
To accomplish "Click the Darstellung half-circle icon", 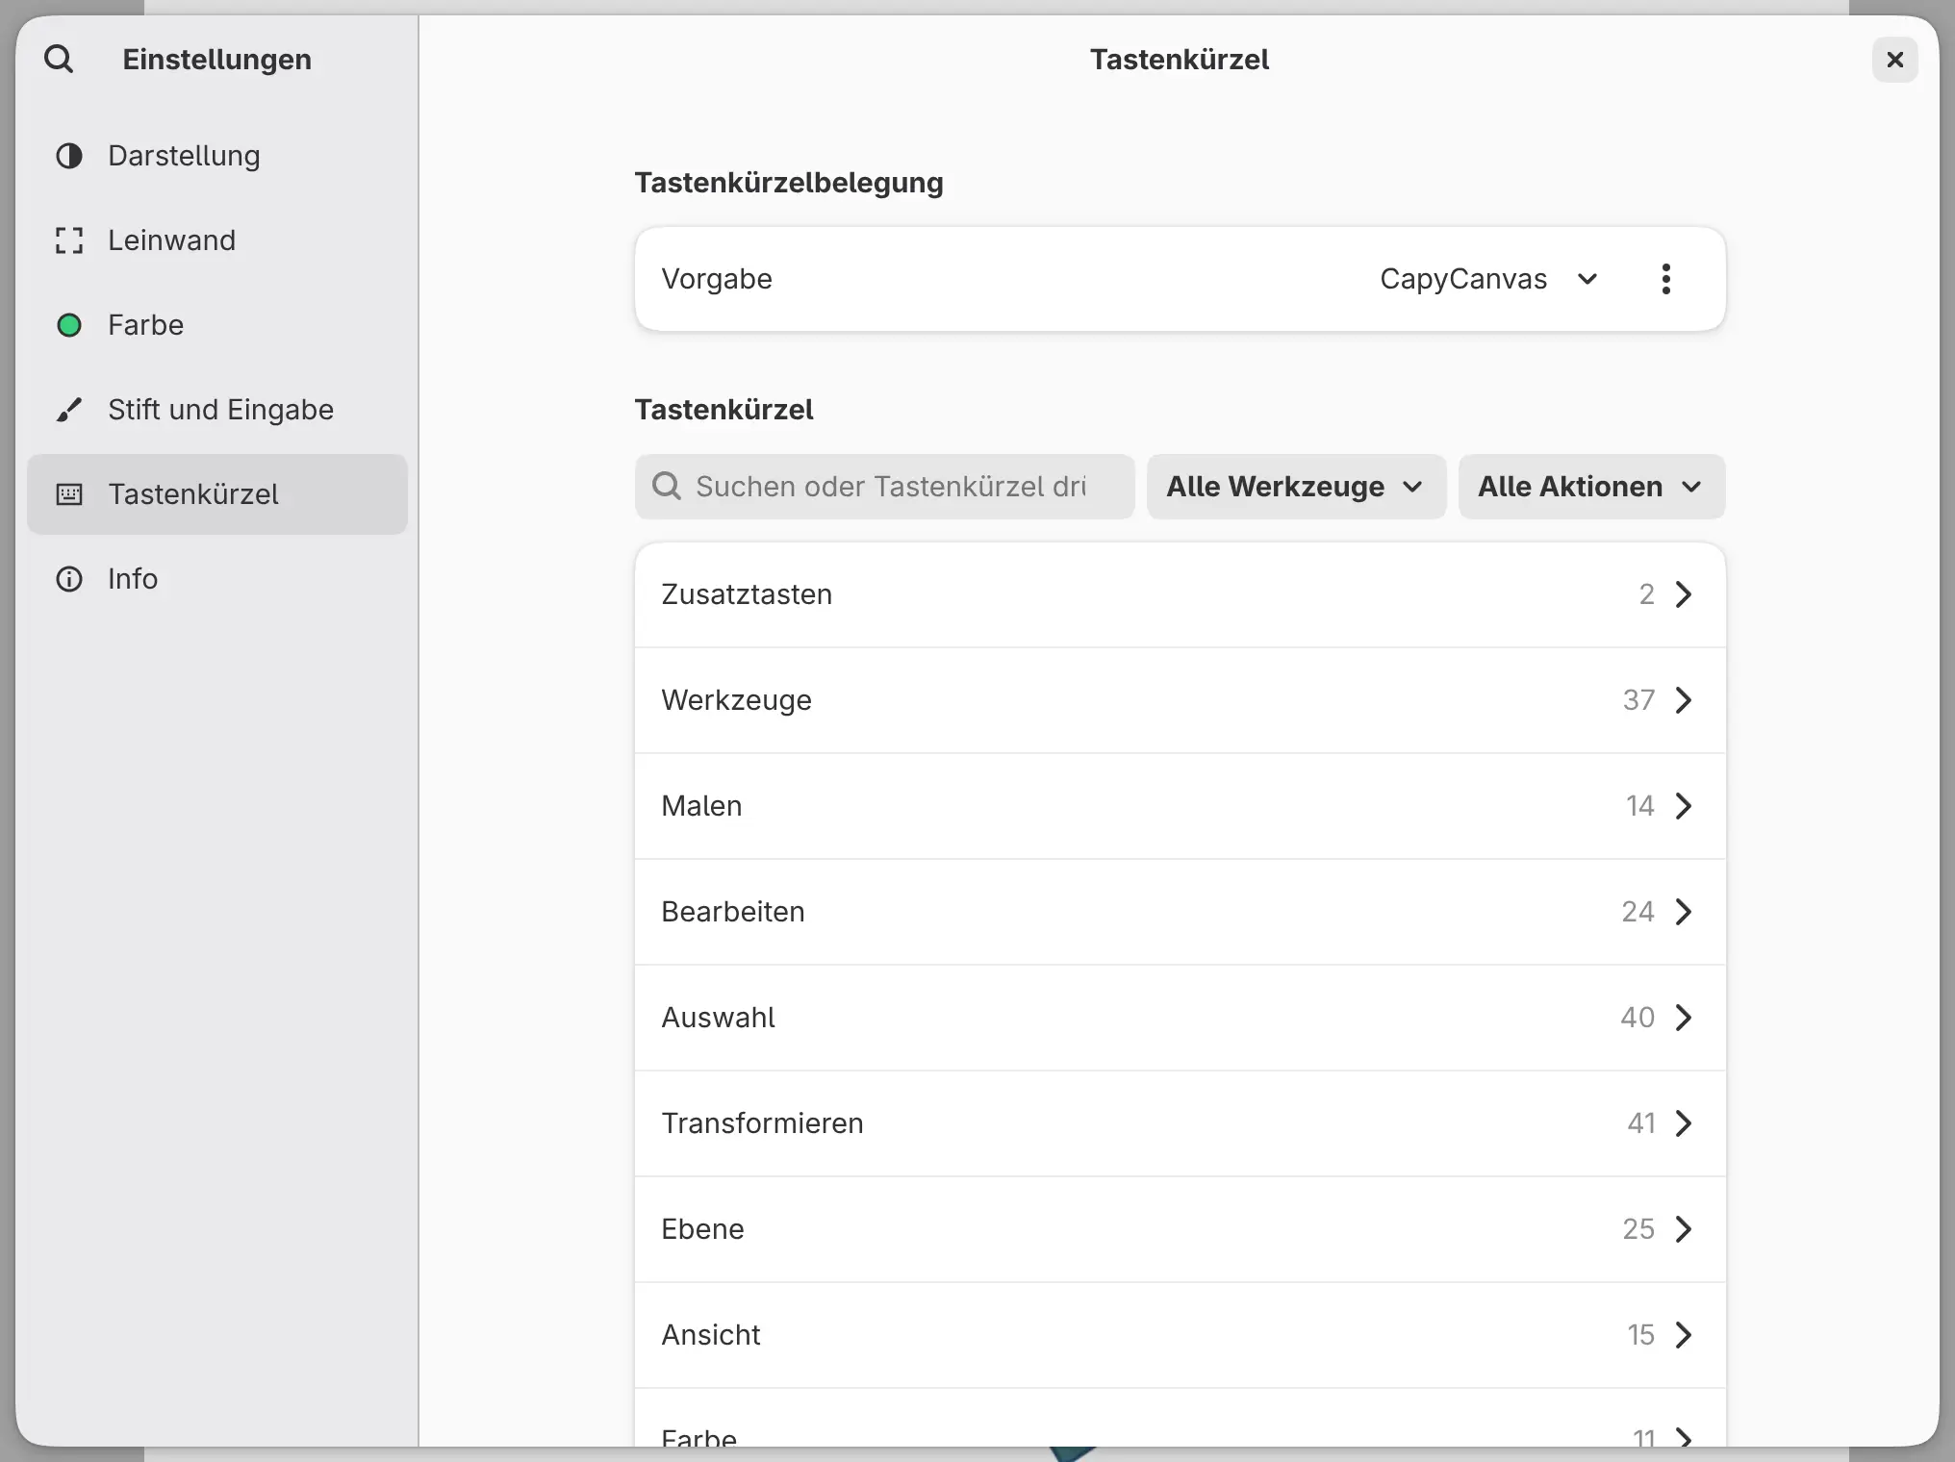I will 69,156.
